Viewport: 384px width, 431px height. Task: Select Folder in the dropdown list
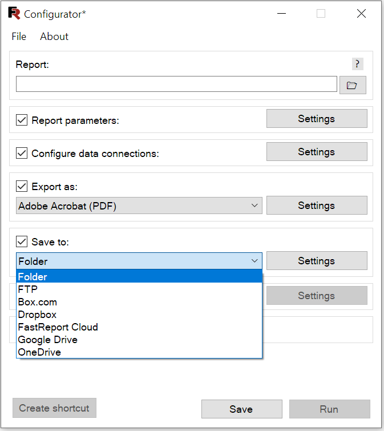(139, 276)
